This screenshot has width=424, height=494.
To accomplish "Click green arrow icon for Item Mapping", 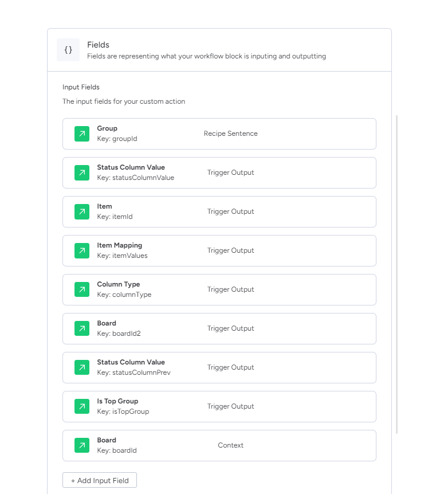I will point(82,251).
